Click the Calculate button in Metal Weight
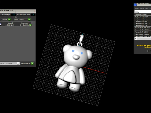Viewport: 151px width, 113px height. coord(149,51)
